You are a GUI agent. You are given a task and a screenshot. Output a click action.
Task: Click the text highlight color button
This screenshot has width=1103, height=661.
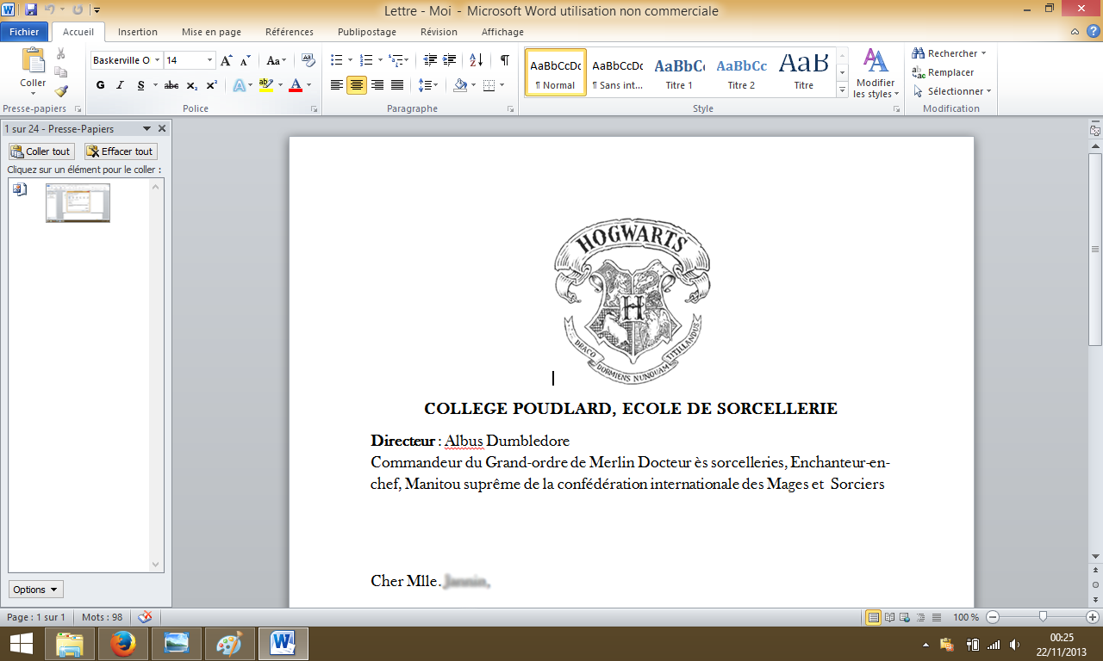[266, 85]
